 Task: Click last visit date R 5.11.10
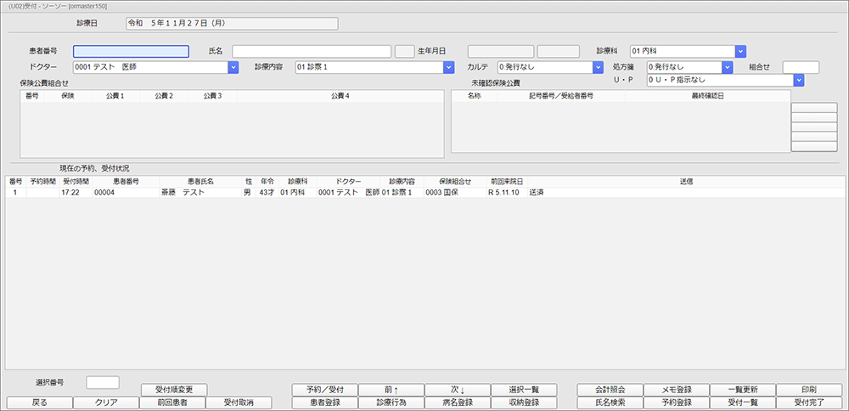click(506, 193)
